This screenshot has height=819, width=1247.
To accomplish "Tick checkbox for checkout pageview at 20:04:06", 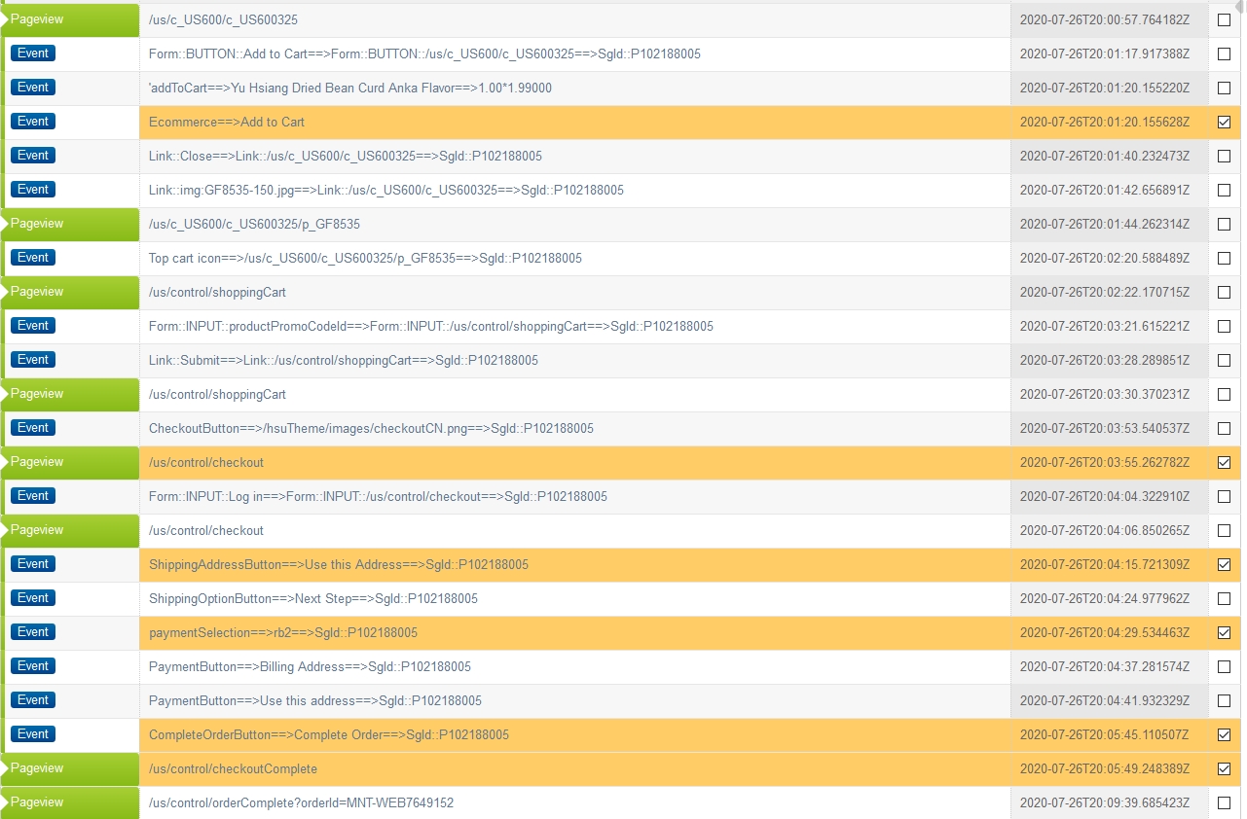I will click(x=1224, y=531).
